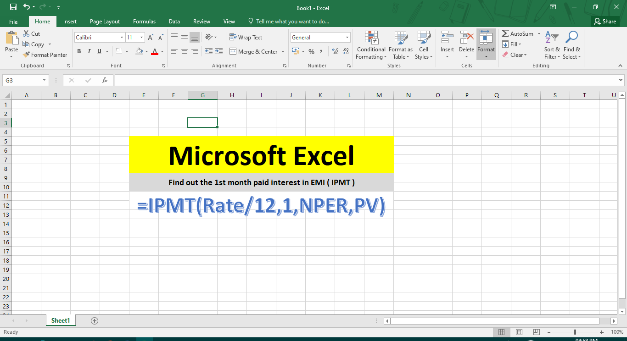
Task: Add a new sheet
Action: (x=95, y=320)
